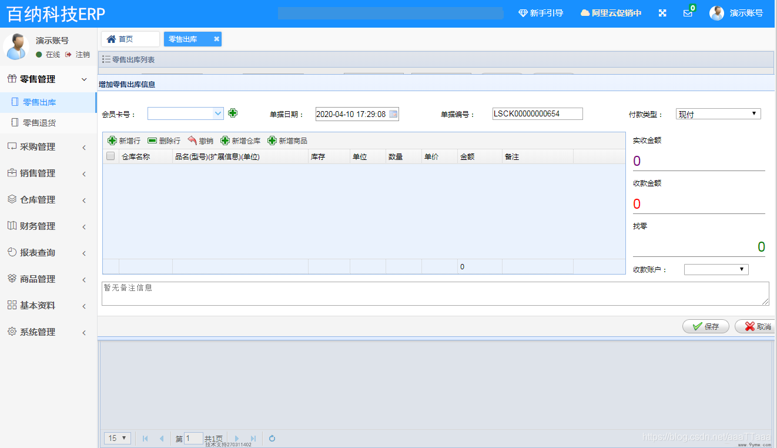The height and width of the screenshot is (448, 777).
Task: Click the fullscreen toggle icon in header
Action: coord(662,13)
